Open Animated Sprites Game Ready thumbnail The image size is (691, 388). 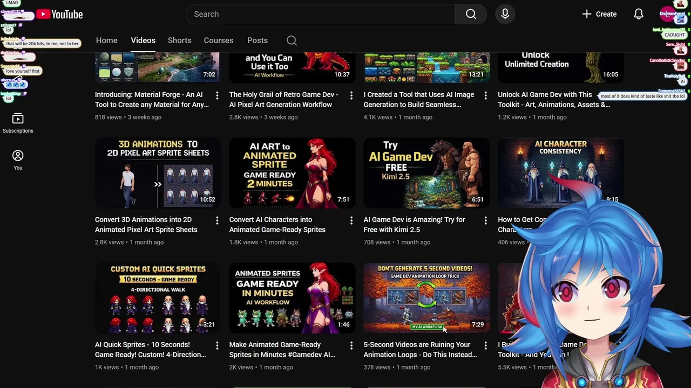(x=292, y=298)
